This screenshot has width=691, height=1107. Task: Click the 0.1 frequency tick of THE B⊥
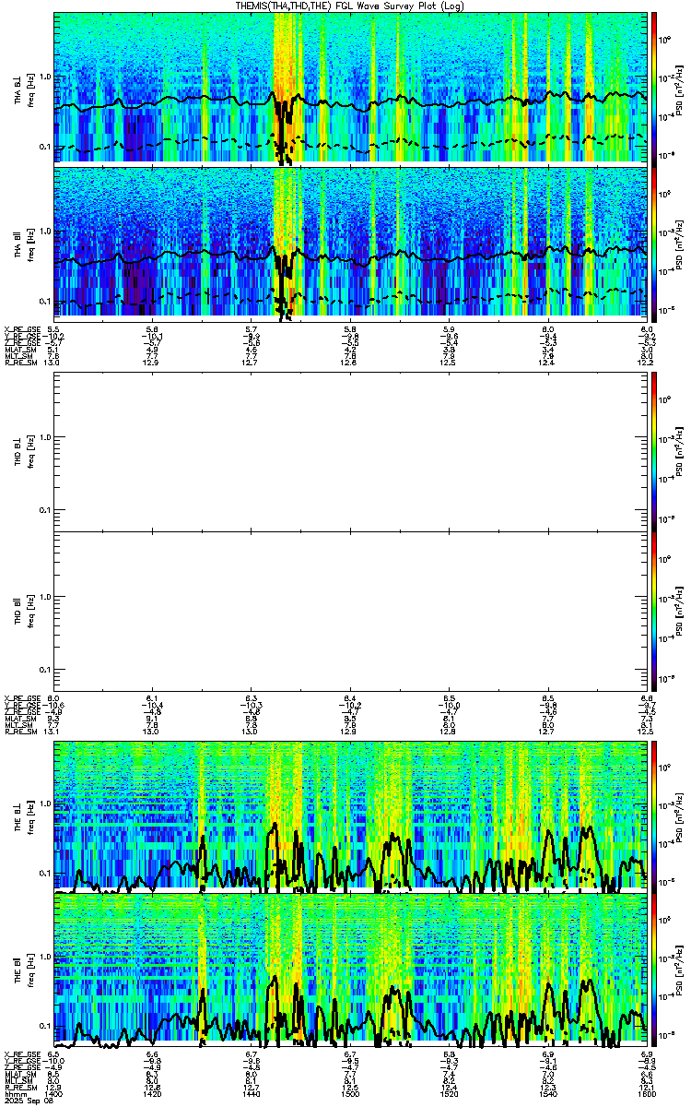(x=44, y=873)
